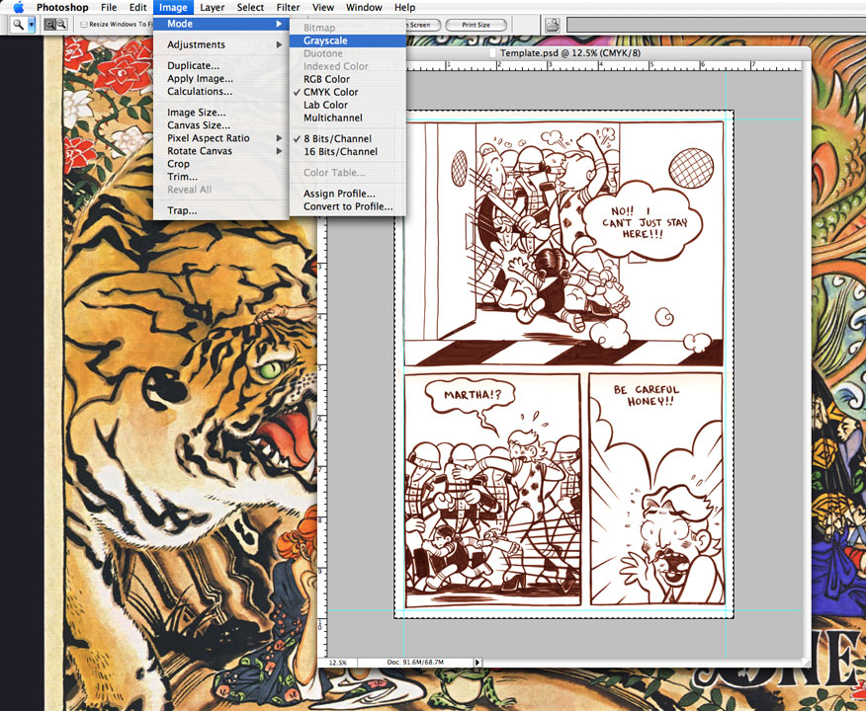This screenshot has height=711, width=866.
Task: Choose the zoom in magnifier button
Action: 49,25
